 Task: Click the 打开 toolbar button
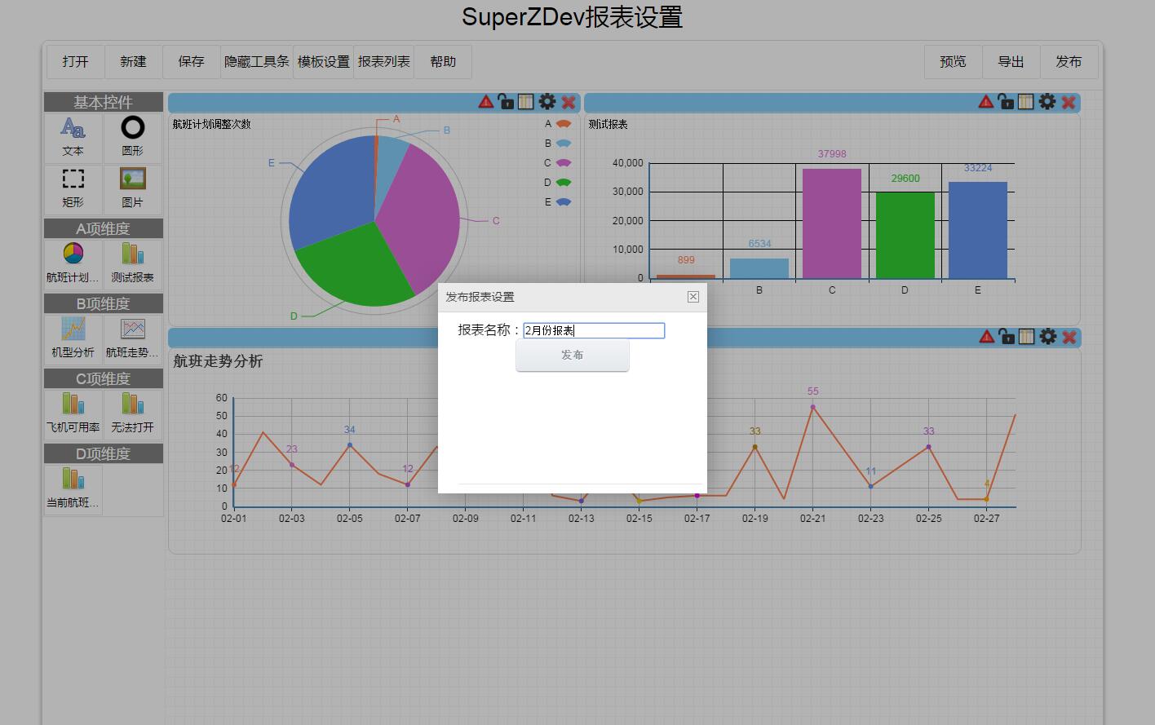[75, 62]
